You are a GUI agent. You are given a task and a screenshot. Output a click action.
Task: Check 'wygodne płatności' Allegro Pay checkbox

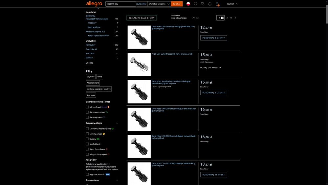coord(87,174)
